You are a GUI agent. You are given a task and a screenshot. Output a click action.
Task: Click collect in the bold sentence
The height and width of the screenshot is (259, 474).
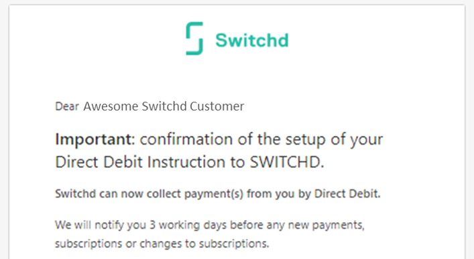(164, 193)
